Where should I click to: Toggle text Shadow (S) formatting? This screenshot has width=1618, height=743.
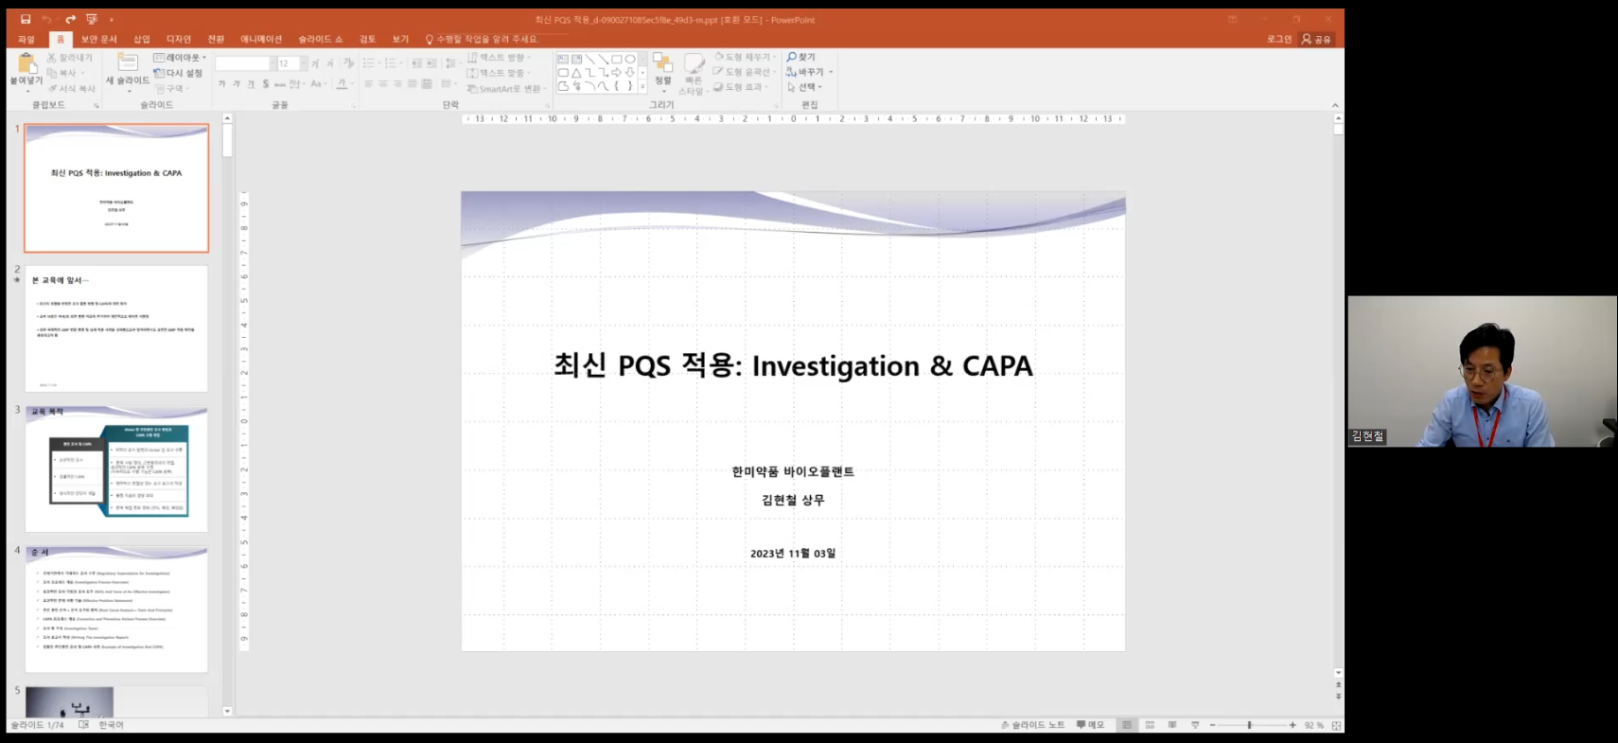pyautogui.click(x=266, y=84)
